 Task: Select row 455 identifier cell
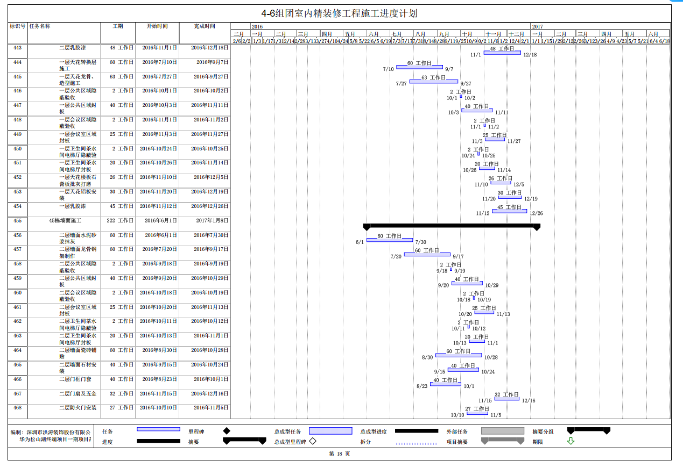pos(17,220)
